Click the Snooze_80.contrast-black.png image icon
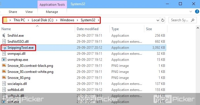This screenshot has width=200, height=105. (4, 66)
